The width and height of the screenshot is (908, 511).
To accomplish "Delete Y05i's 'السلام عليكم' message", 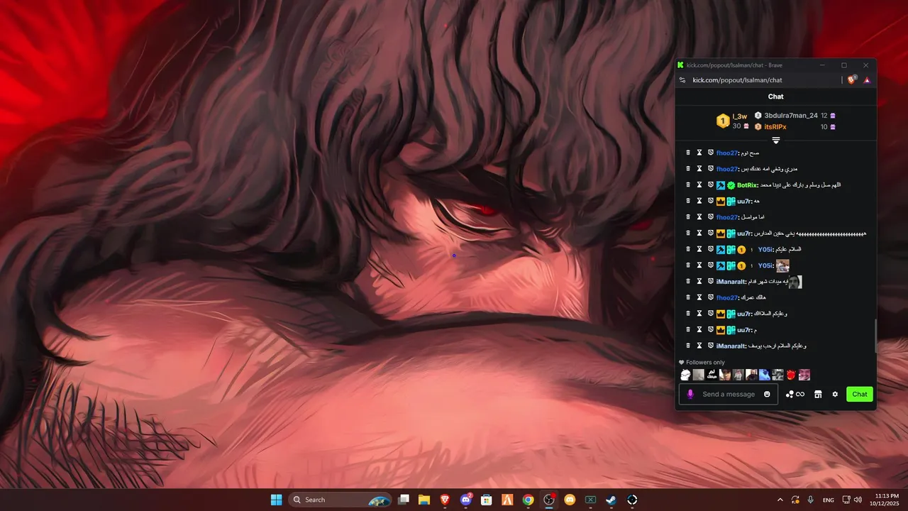I will coord(687,249).
